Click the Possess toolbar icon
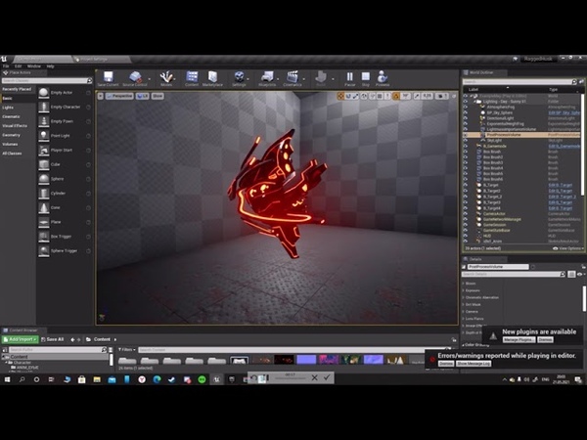 coord(383,77)
